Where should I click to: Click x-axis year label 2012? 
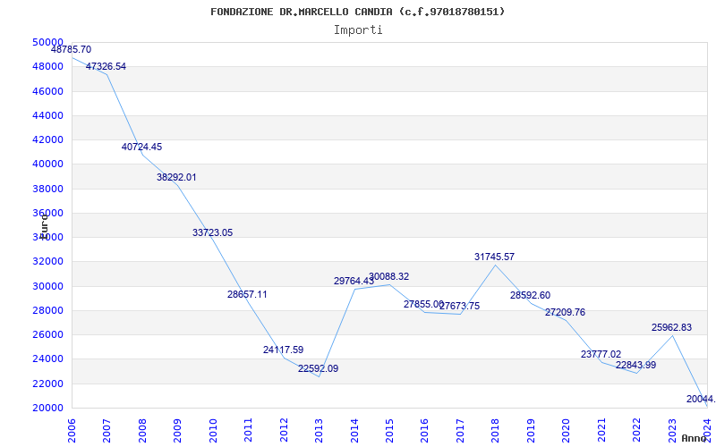click(284, 430)
